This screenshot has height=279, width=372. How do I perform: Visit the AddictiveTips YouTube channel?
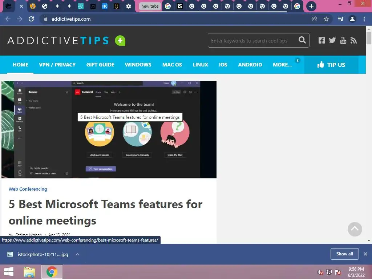(x=343, y=40)
